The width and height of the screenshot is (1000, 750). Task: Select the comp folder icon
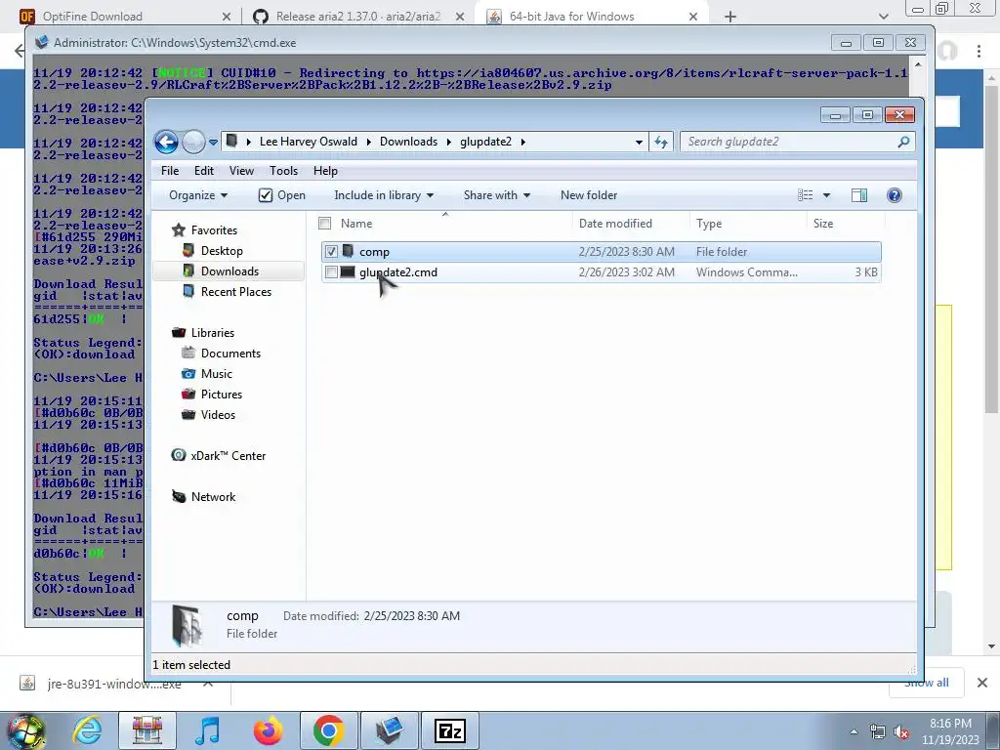pos(348,251)
